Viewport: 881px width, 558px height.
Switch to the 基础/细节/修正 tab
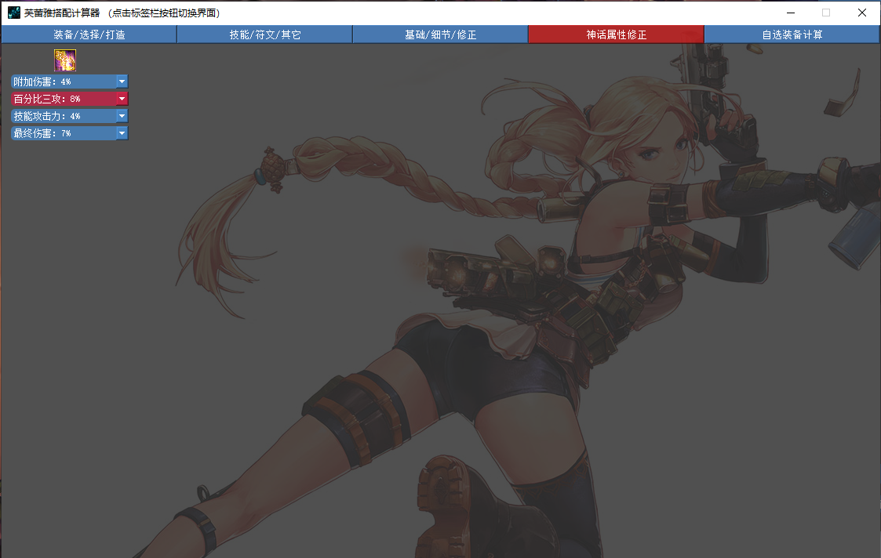pyautogui.click(x=441, y=34)
